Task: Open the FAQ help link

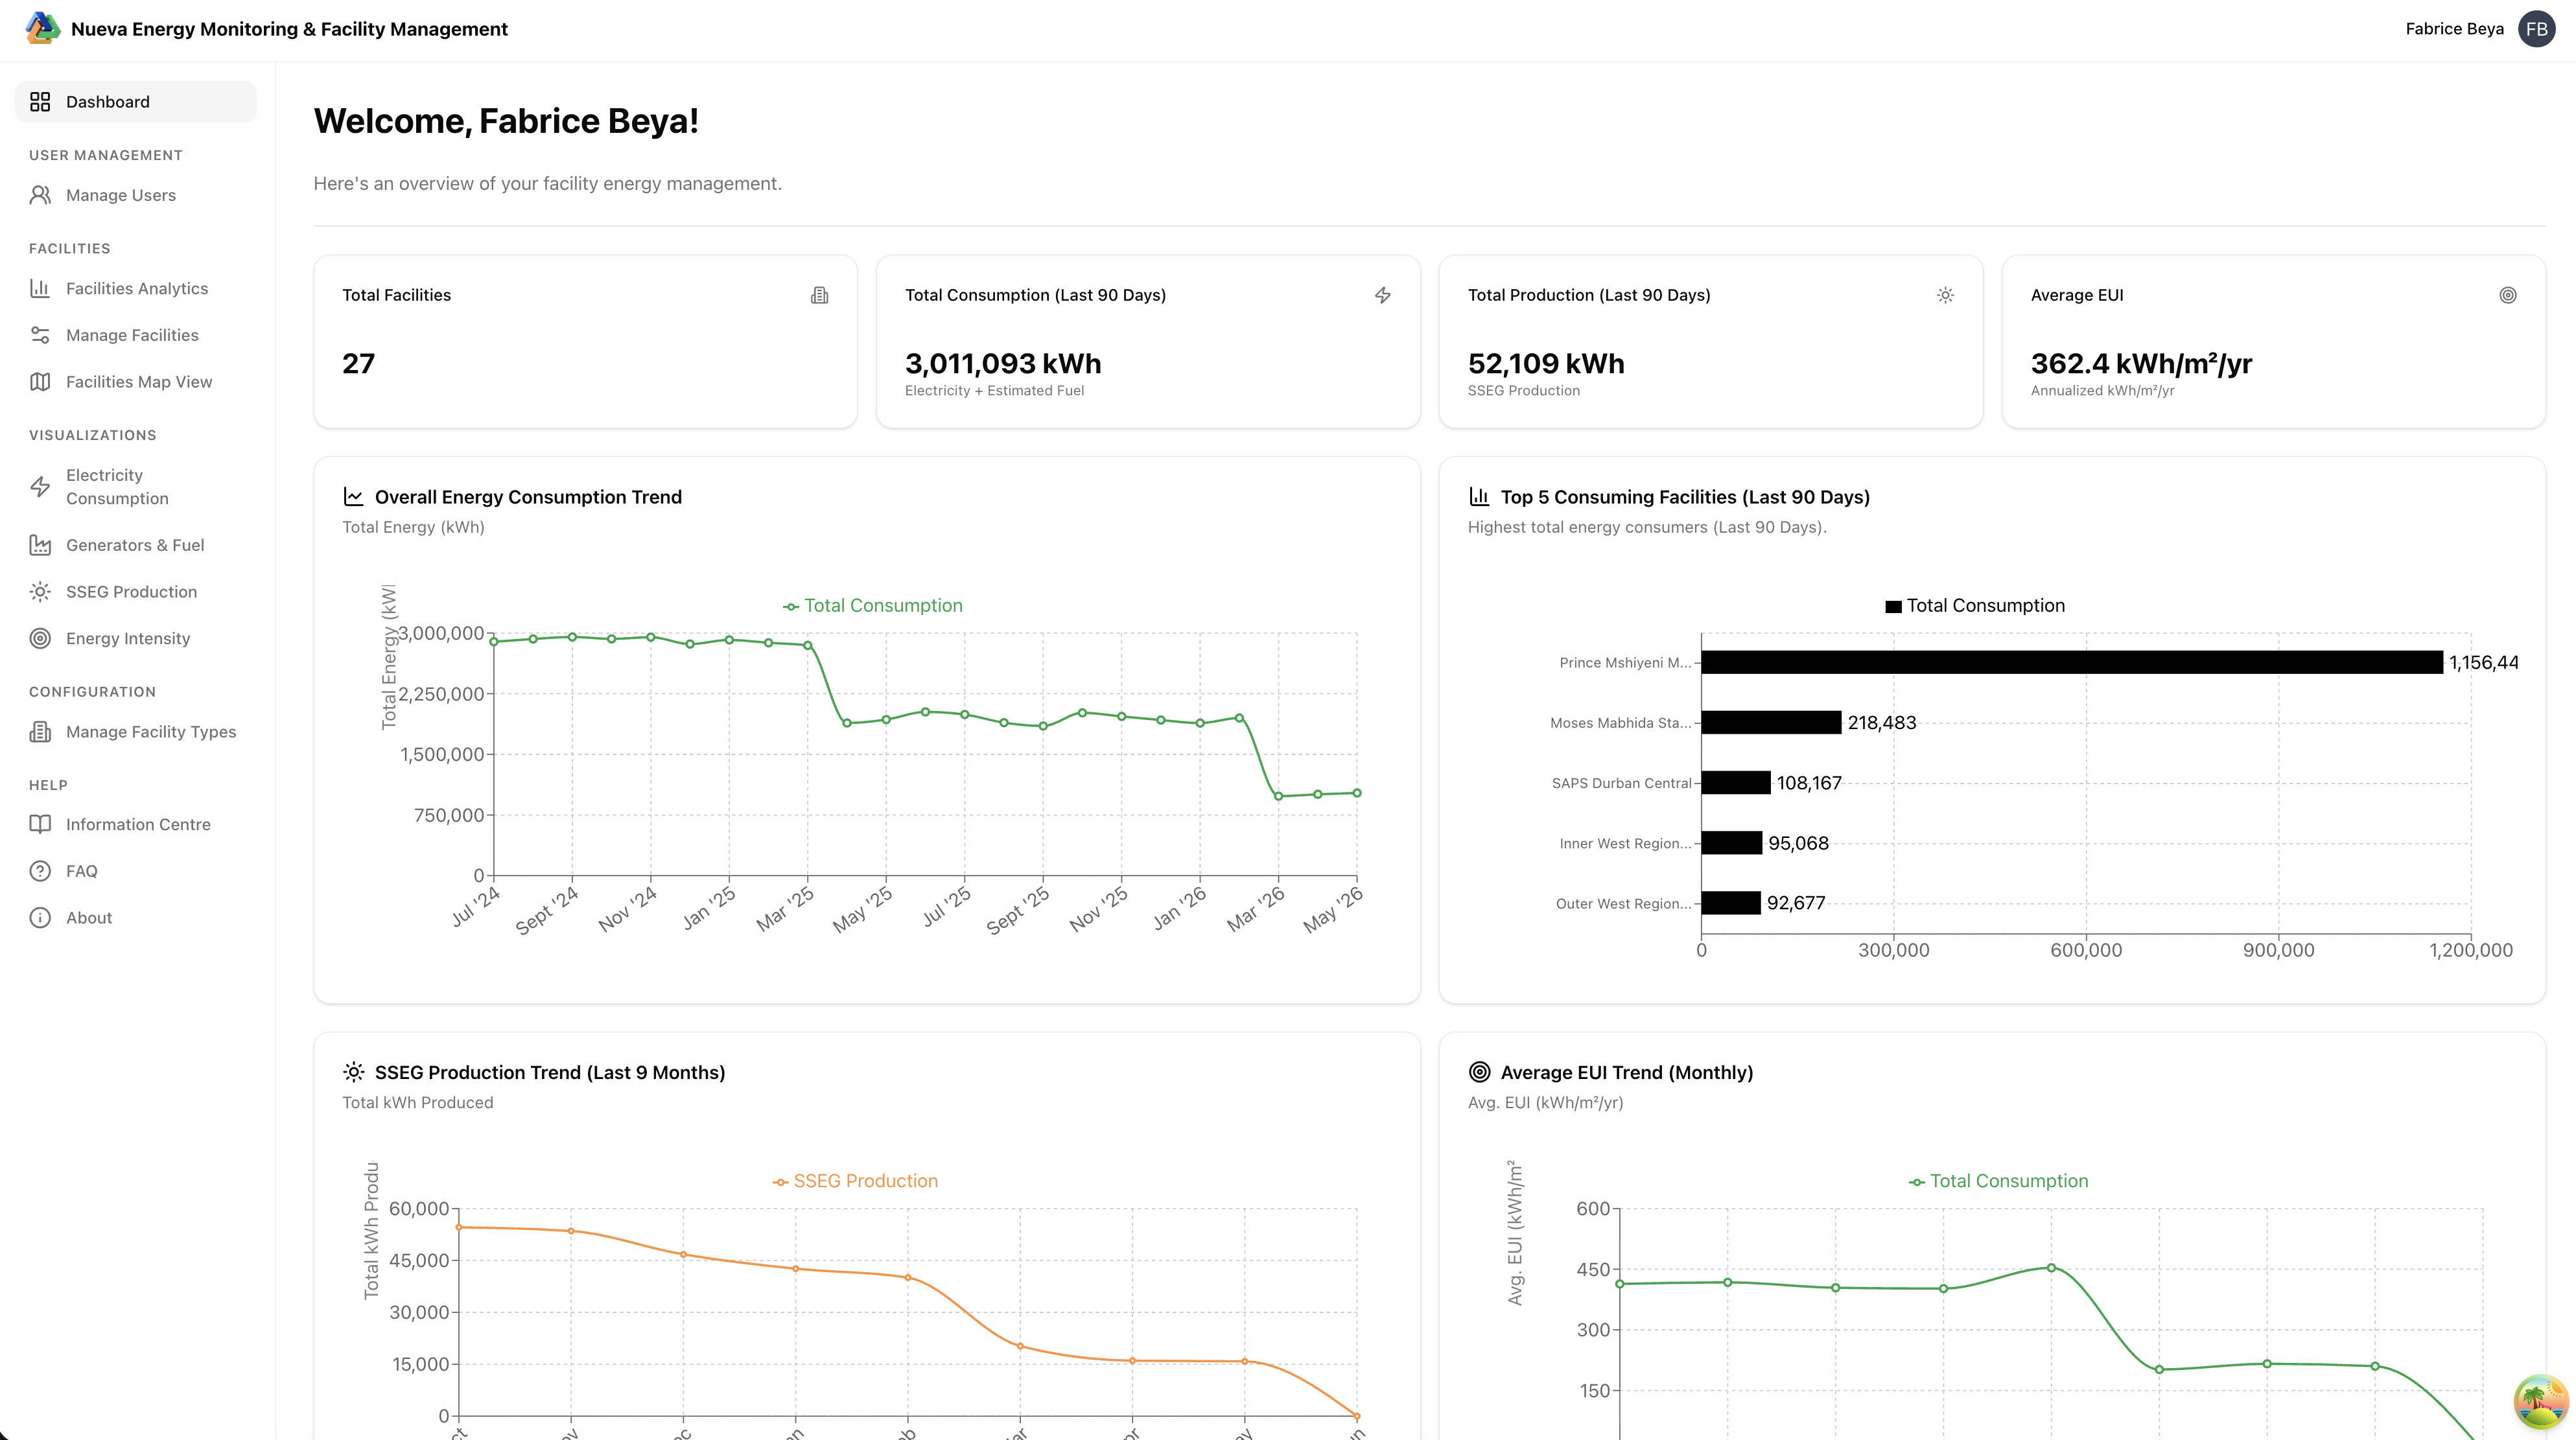Action: pos(136,871)
